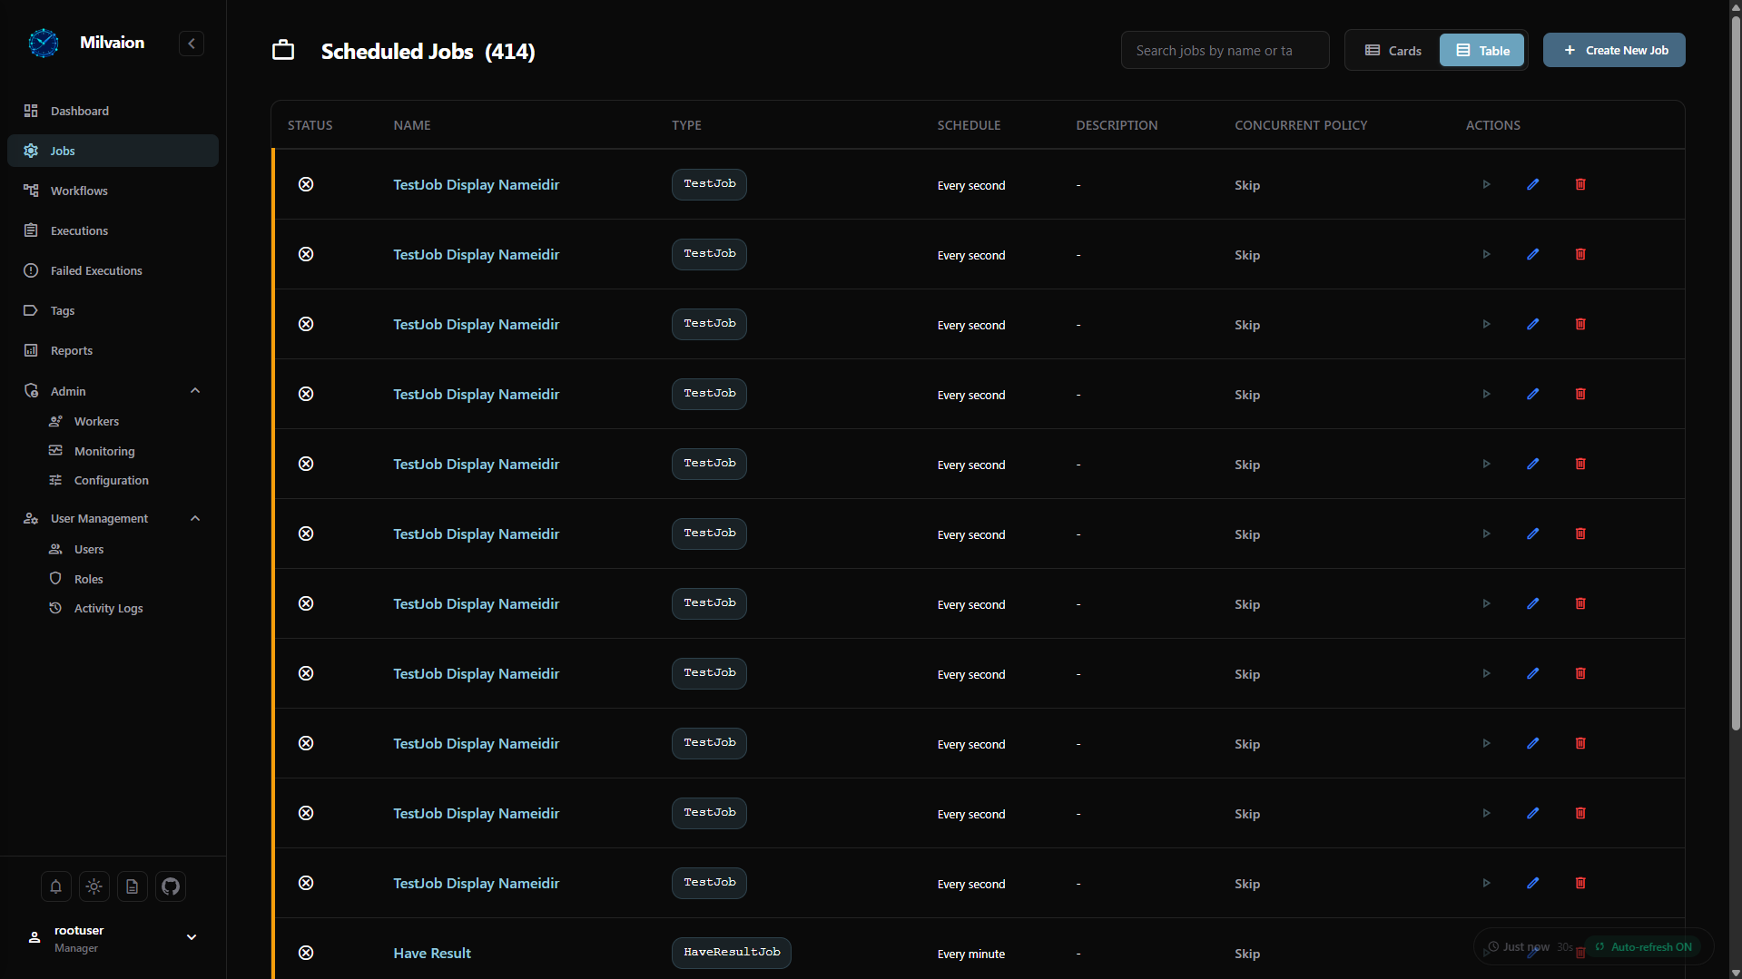The width and height of the screenshot is (1742, 979).
Task: Open the Have Result job
Action: point(432,953)
